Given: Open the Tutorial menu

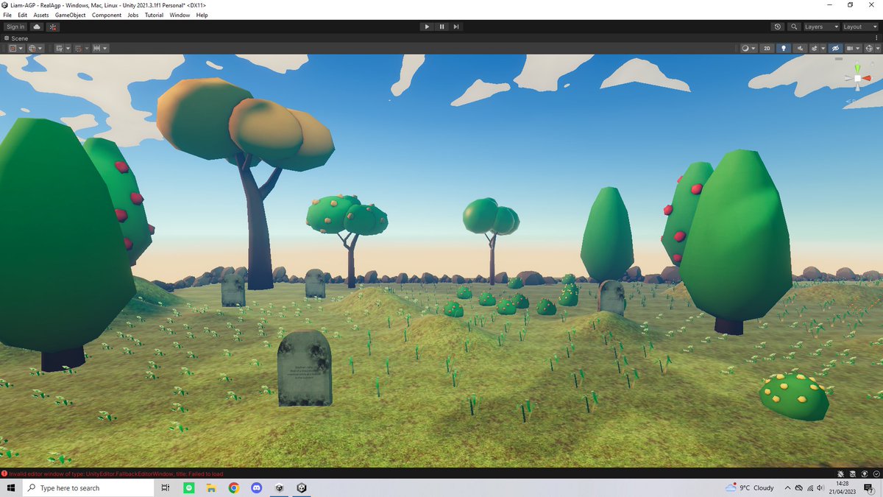Looking at the screenshot, I should click(x=155, y=15).
